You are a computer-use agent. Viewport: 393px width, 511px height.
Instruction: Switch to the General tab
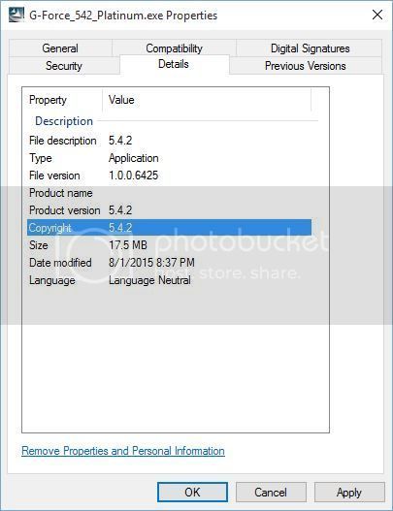coord(60,48)
